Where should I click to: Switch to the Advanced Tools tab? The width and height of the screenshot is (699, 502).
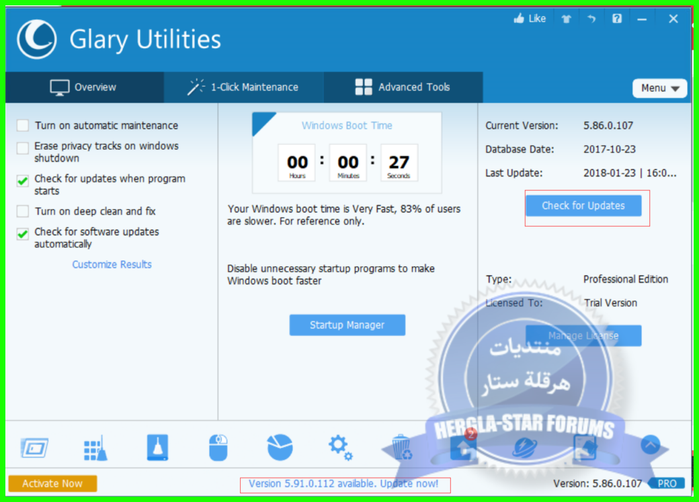[x=403, y=87]
